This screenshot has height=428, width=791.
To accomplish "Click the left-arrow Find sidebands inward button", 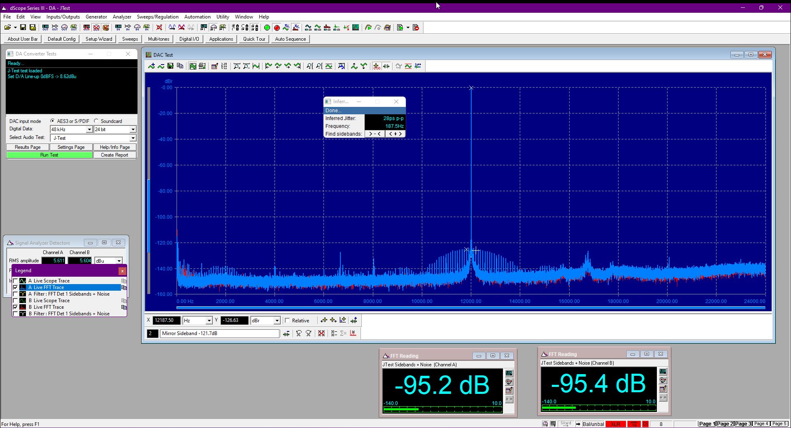I will point(375,134).
